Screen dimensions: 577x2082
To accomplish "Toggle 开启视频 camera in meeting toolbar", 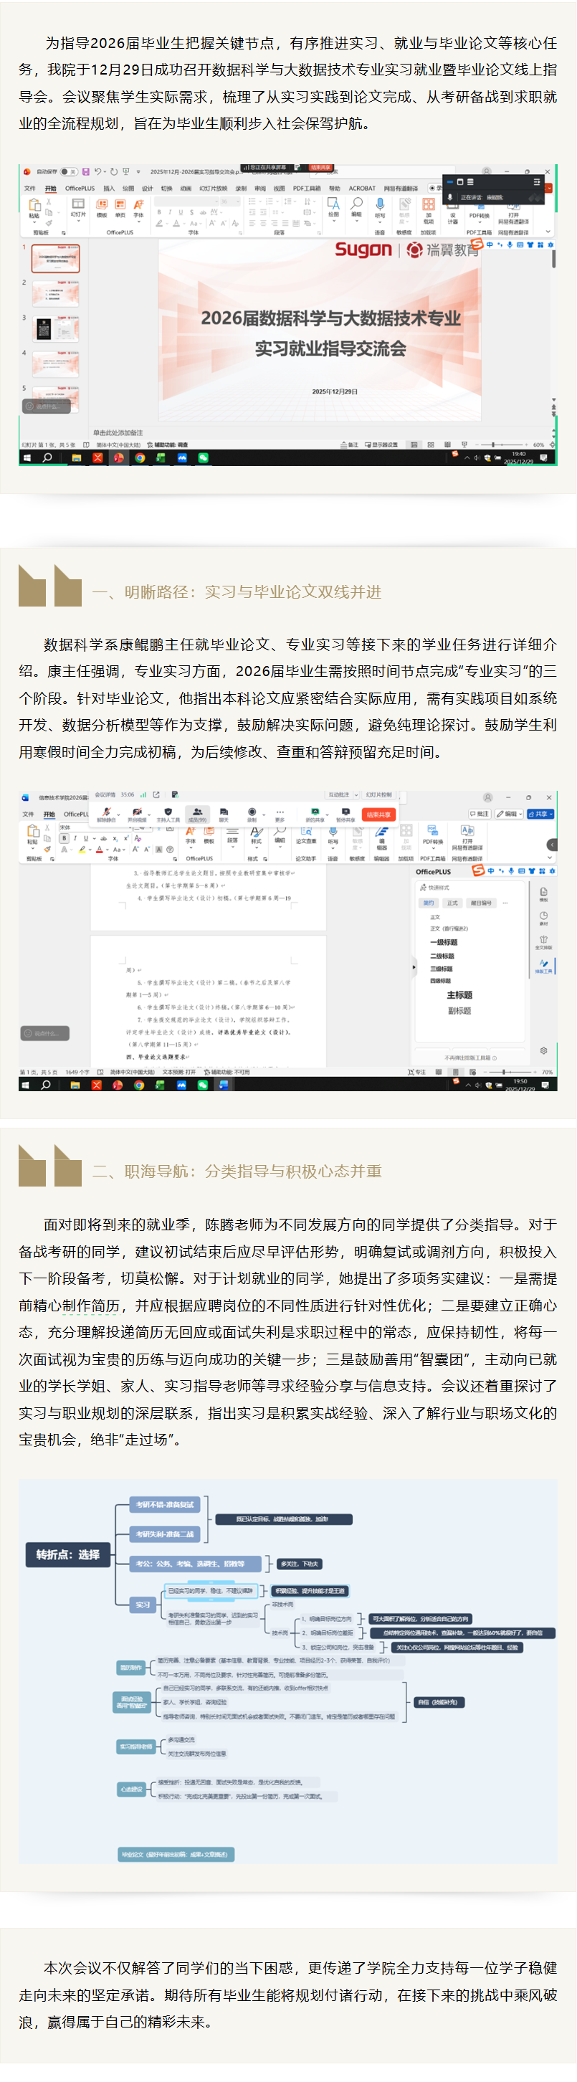I will click(137, 812).
